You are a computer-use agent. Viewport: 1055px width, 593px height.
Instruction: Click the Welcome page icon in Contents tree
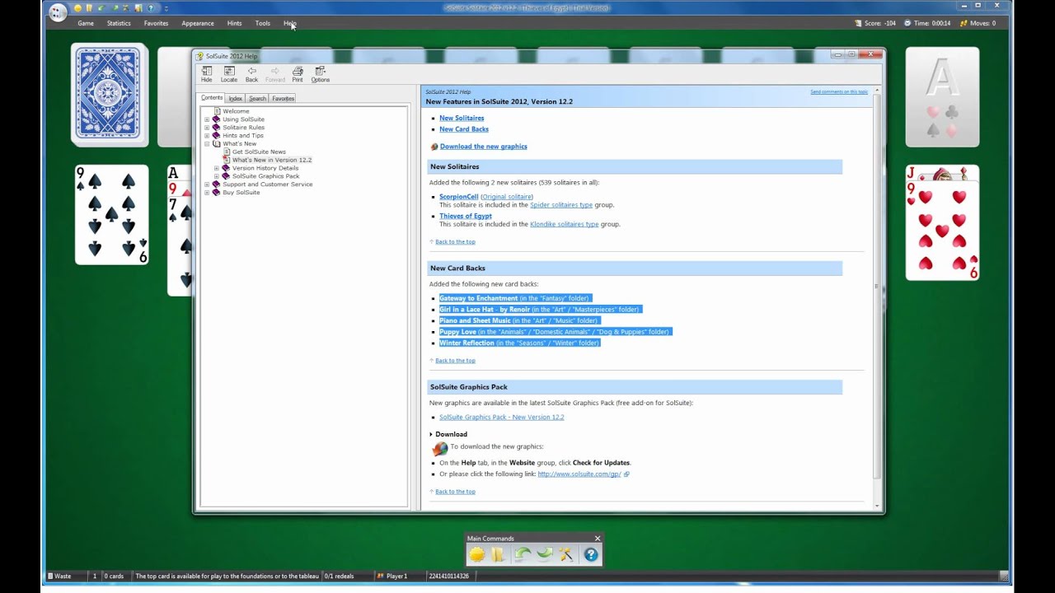pyautogui.click(x=218, y=111)
